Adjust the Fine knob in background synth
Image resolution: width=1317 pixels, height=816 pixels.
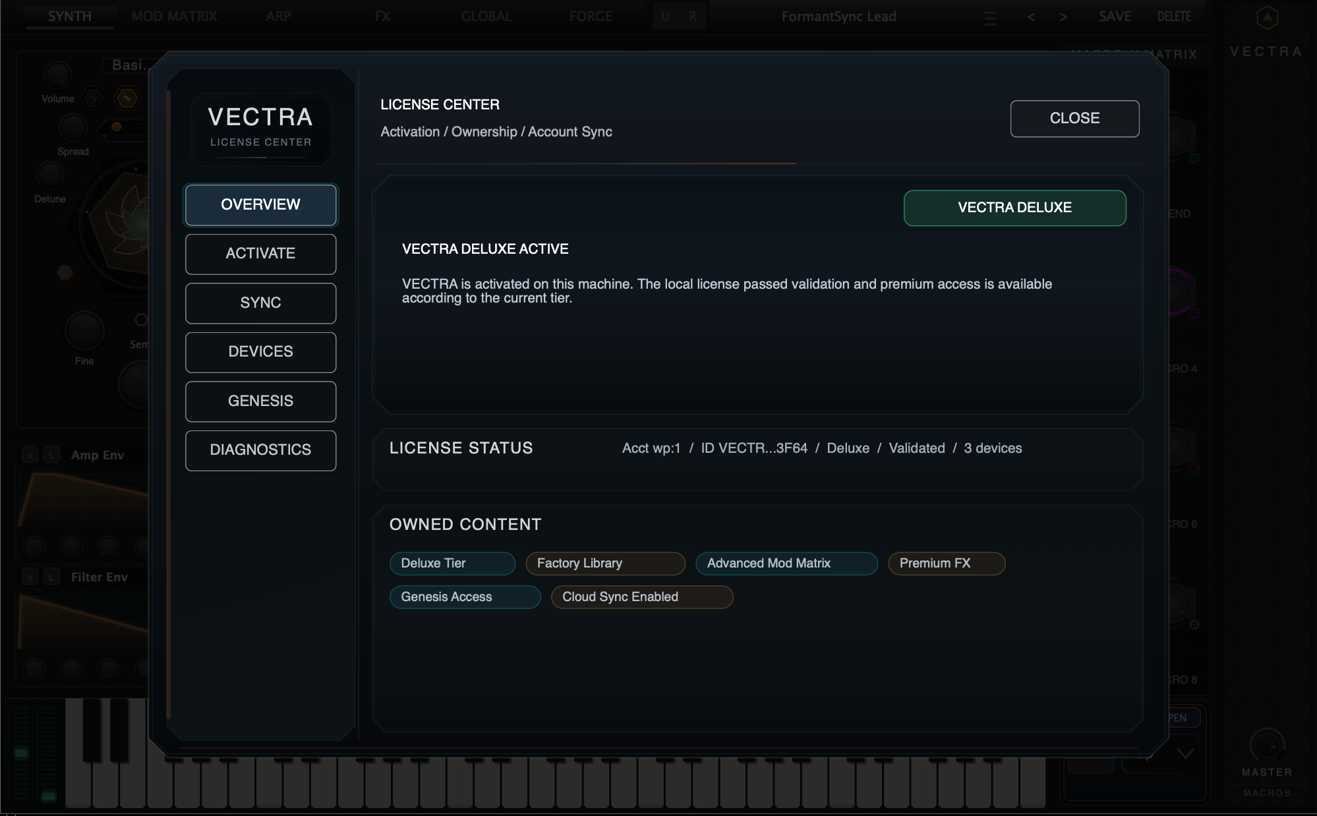click(x=84, y=331)
